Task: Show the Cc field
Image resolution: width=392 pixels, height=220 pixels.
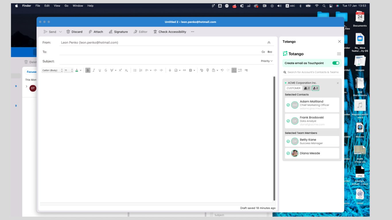Action: (x=263, y=52)
